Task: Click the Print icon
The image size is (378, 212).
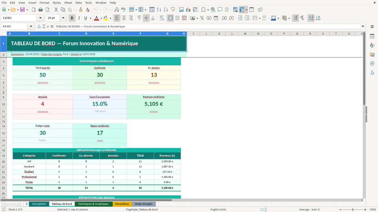Action: coord(41,10)
